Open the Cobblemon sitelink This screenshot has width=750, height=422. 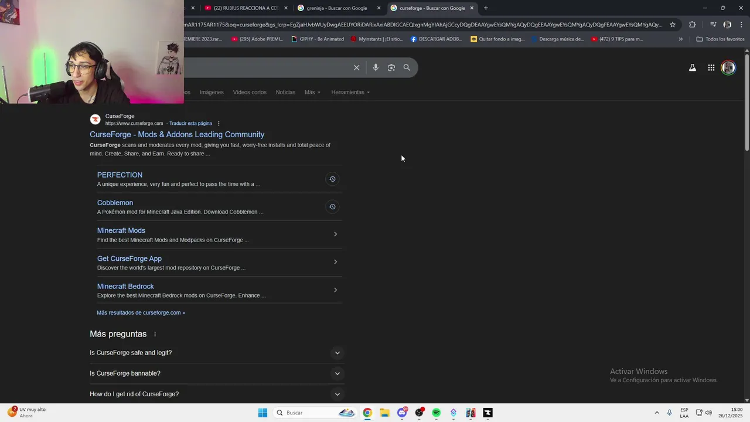115,203
